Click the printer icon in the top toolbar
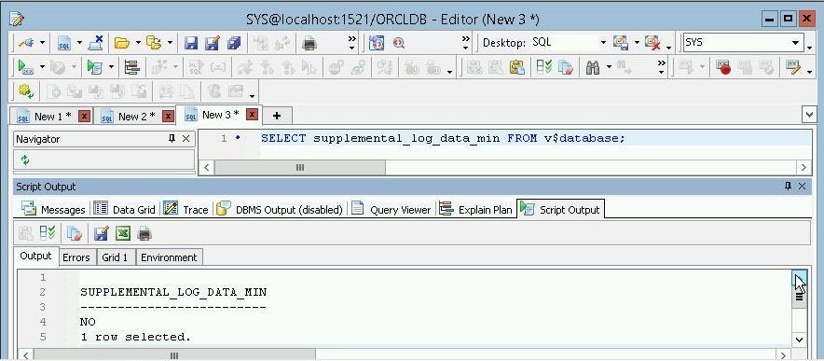The image size is (824, 361). [x=309, y=43]
